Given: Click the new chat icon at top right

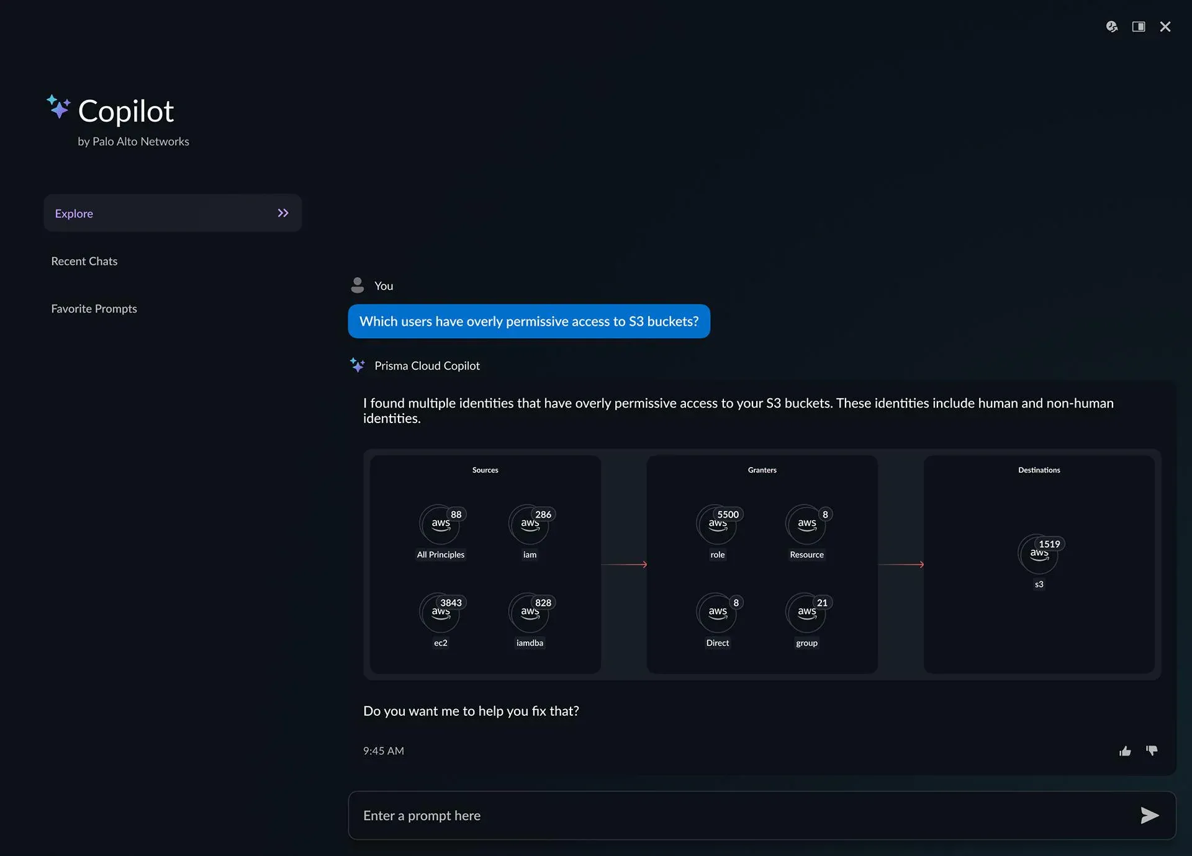Looking at the screenshot, I should [1111, 27].
